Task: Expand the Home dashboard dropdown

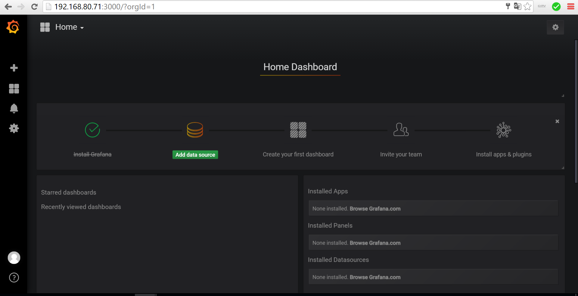Action: click(70, 27)
